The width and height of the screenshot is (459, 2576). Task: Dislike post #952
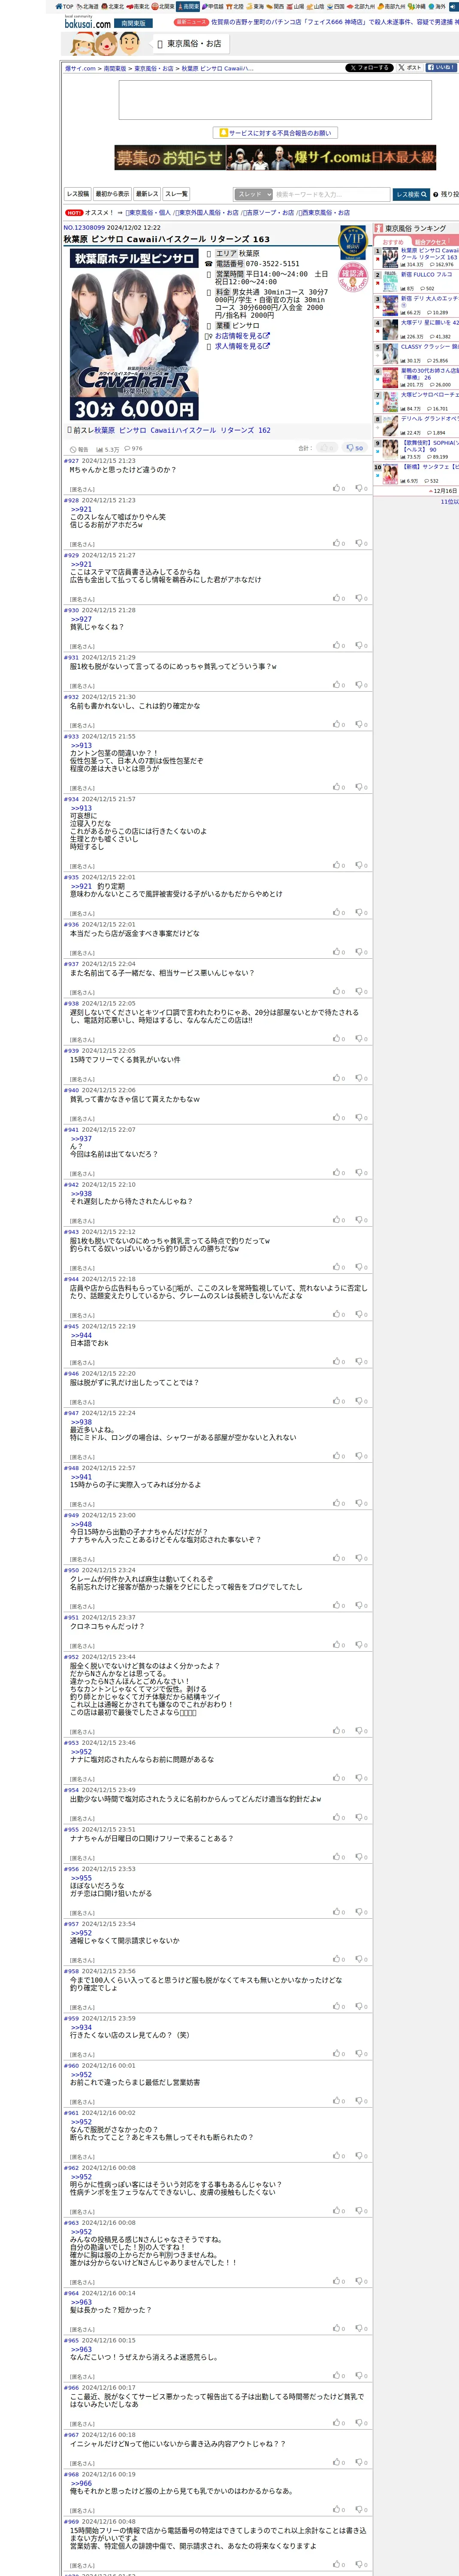point(361,1731)
